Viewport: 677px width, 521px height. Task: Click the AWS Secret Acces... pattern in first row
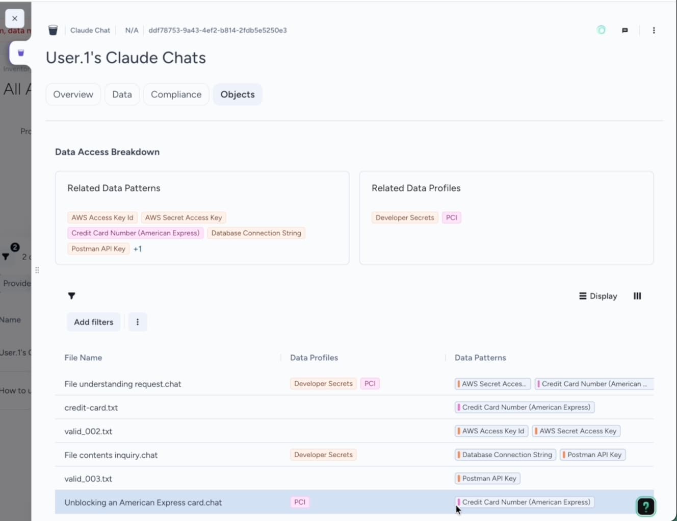click(493, 384)
